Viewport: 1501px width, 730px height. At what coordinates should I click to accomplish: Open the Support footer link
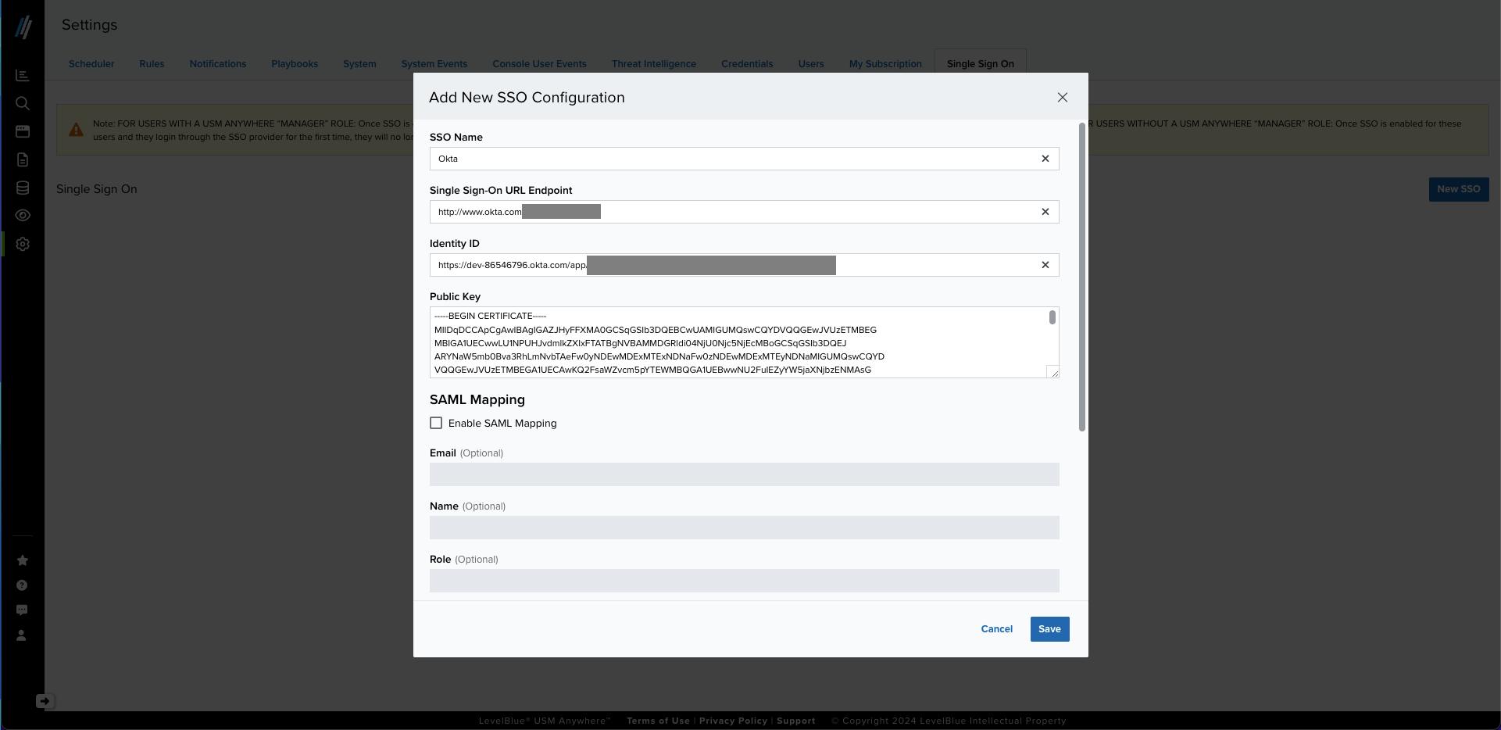(x=795, y=721)
